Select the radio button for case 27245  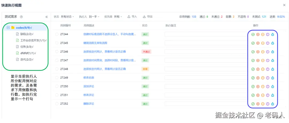(x=57, y=43)
